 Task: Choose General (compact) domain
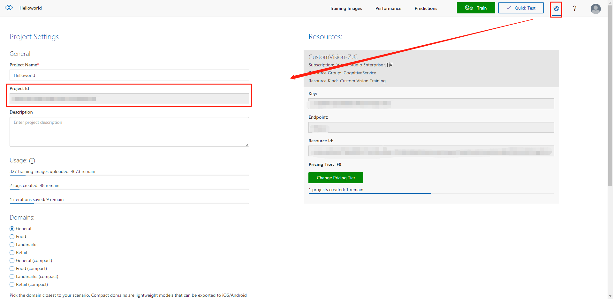(x=12, y=260)
